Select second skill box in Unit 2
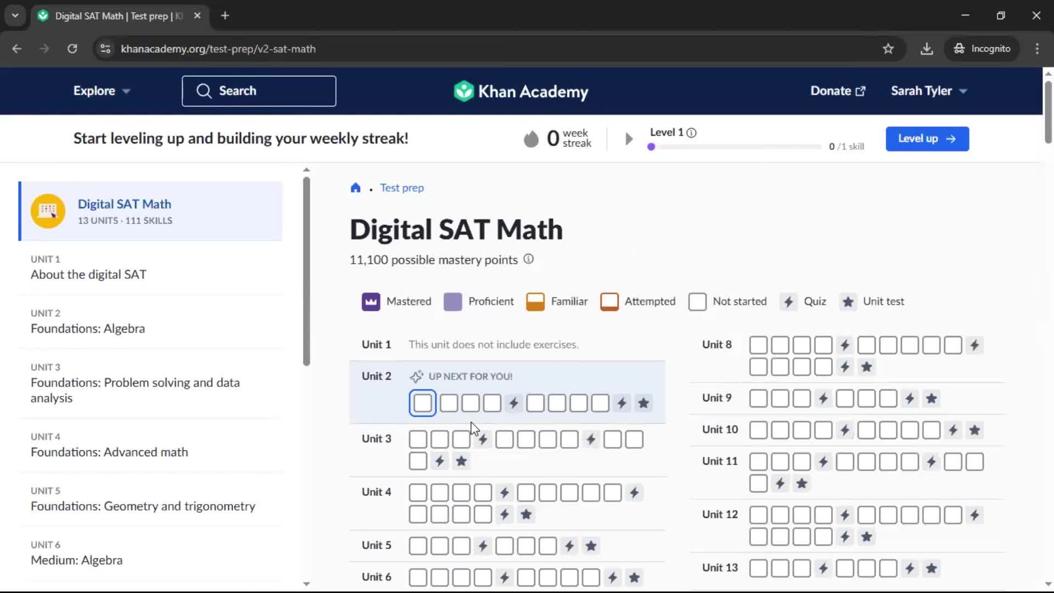Screen dimensions: 1054x593 tap(449, 403)
